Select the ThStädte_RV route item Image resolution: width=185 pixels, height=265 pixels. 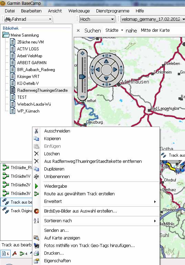[x=17, y=167]
